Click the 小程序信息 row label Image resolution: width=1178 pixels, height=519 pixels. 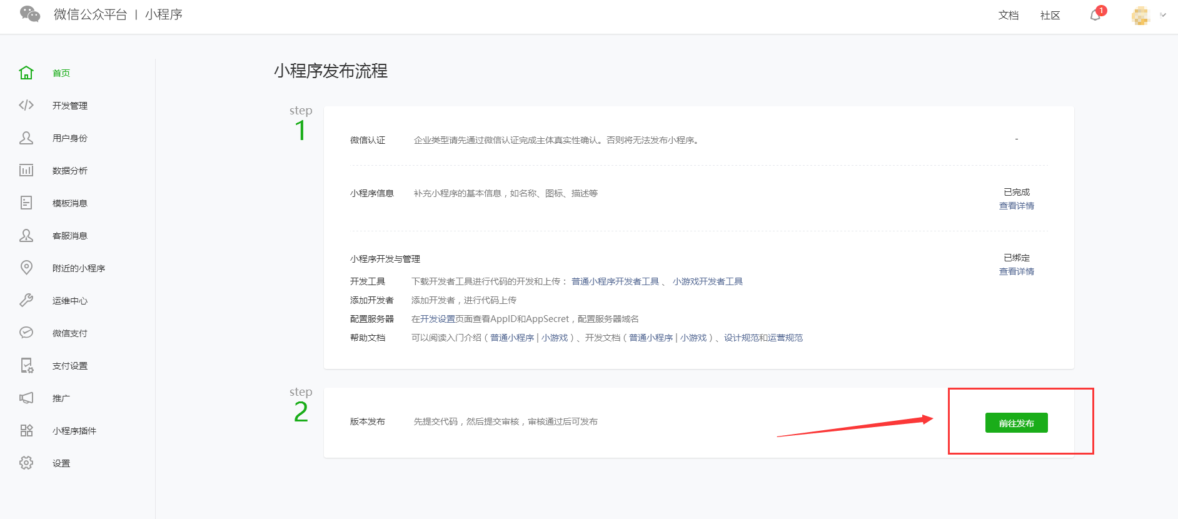[372, 193]
